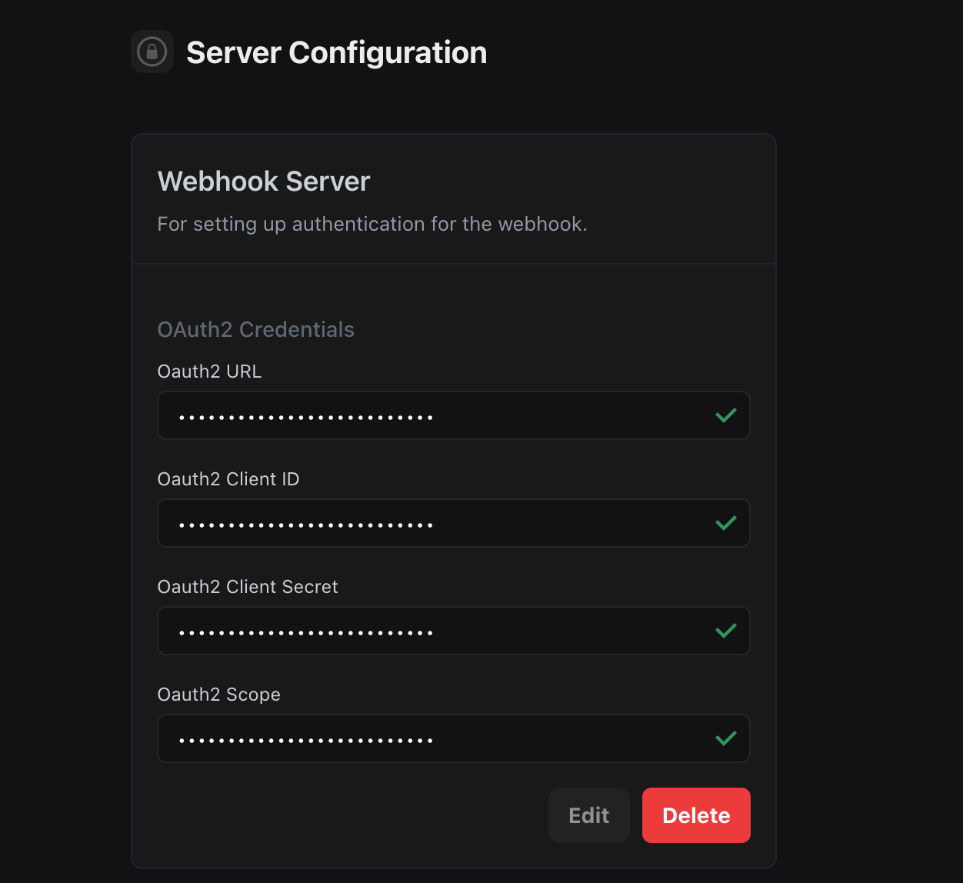The image size is (963, 883).
Task: Click the lock icon beside Server Configuration
Action: [152, 52]
